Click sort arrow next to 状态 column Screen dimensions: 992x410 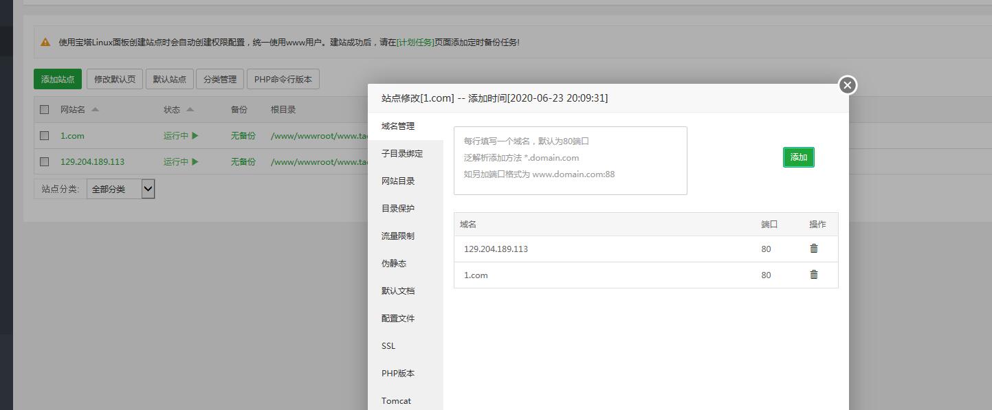tap(190, 110)
